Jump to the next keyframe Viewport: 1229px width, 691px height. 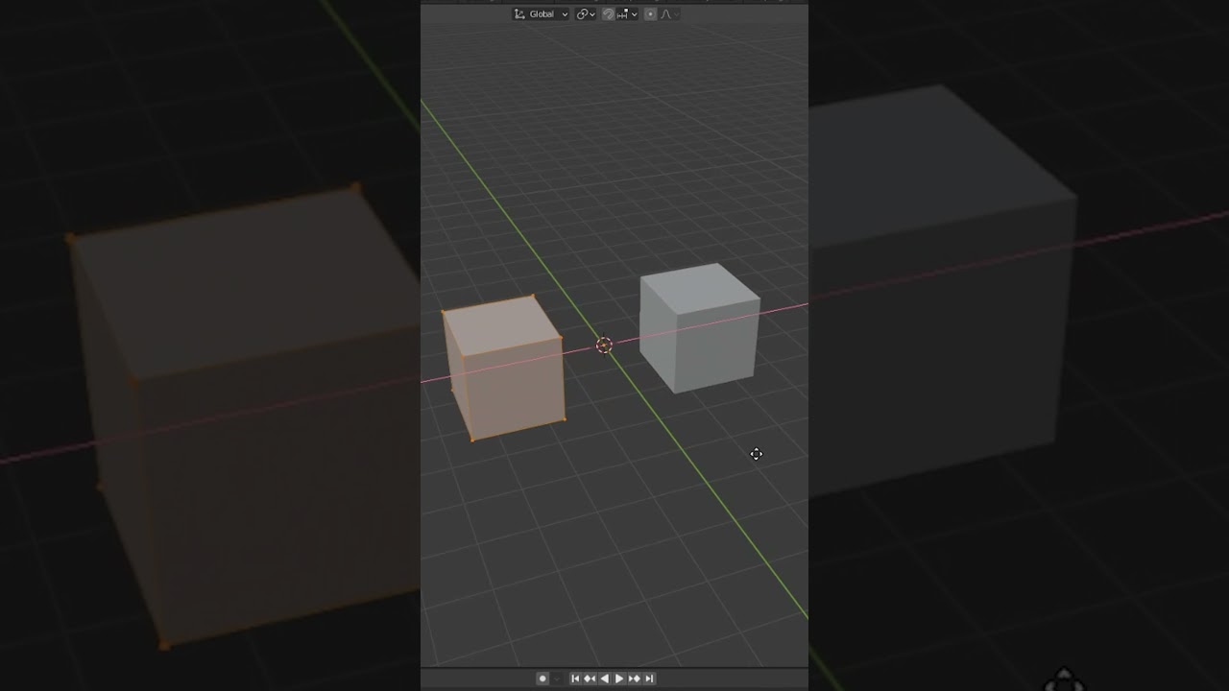(635, 679)
